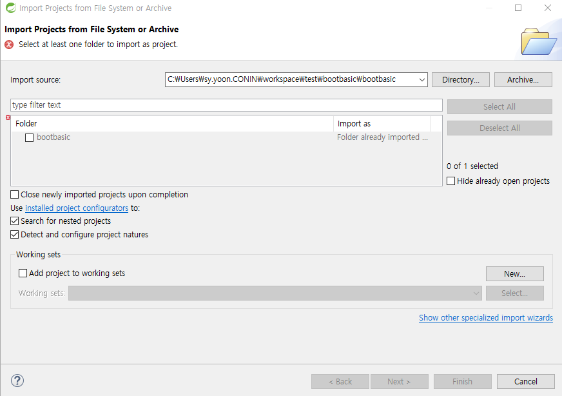This screenshot has width=562, height=396.
Task: Click the Archive... button
Action: (523, 79)
